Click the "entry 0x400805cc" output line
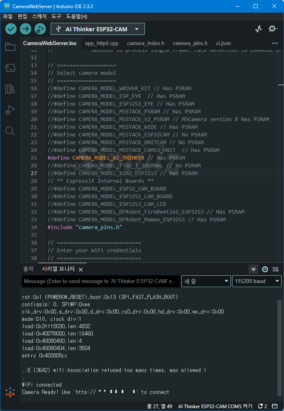This screenshot has width=284, height=411. 45,356
